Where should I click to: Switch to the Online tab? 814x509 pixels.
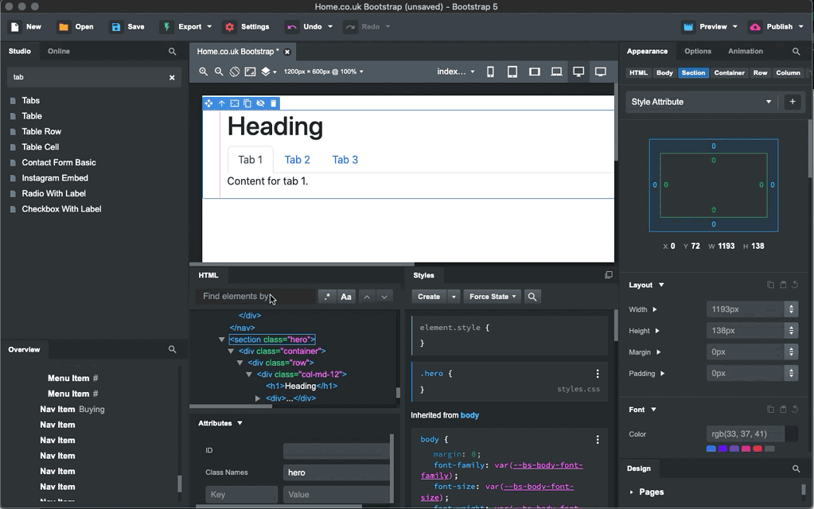click(59, 52)
